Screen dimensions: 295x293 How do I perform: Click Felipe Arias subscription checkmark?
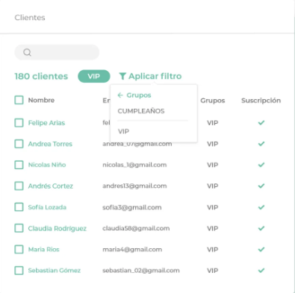pos(261,122)
